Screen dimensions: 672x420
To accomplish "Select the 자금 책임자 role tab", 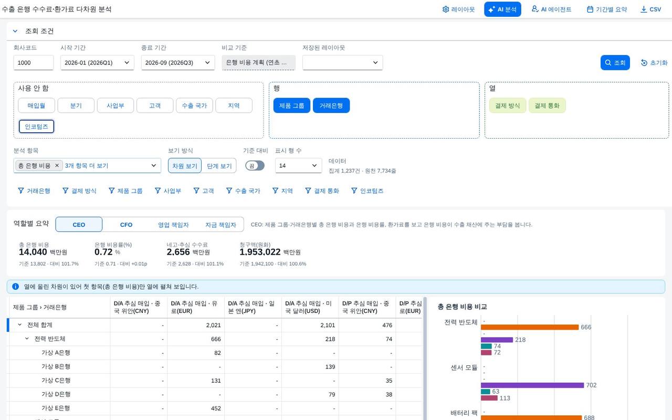I will tap(220, 225).
